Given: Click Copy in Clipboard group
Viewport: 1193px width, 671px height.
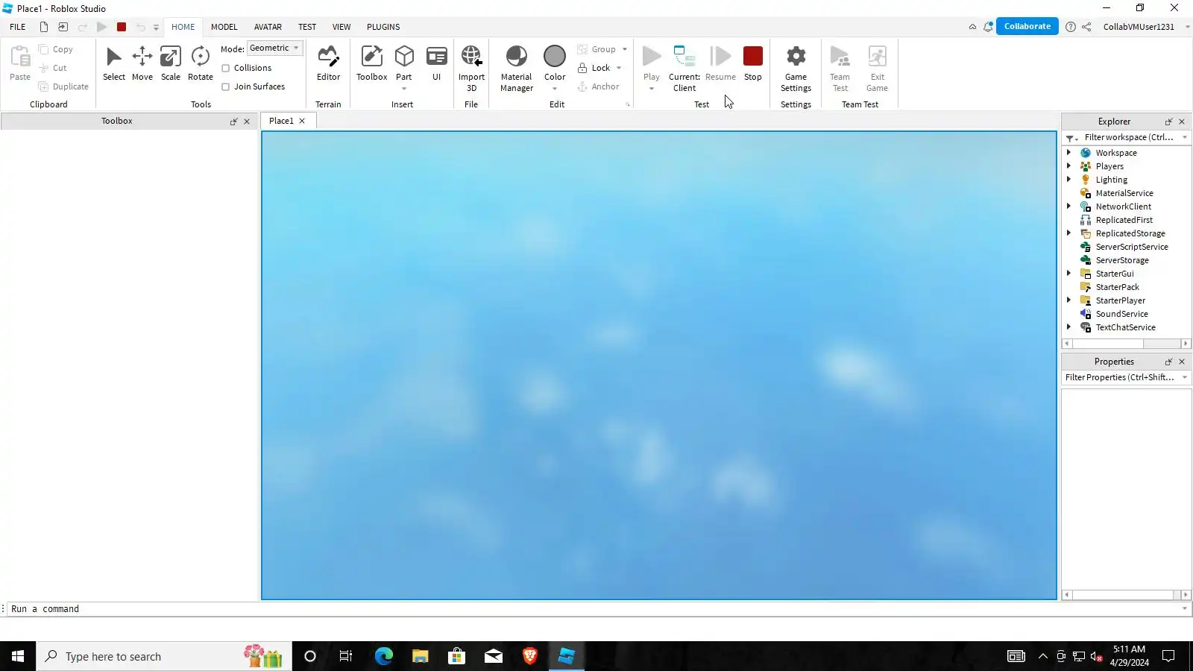Looking at the screenshot, I should [x=56, y=49].
